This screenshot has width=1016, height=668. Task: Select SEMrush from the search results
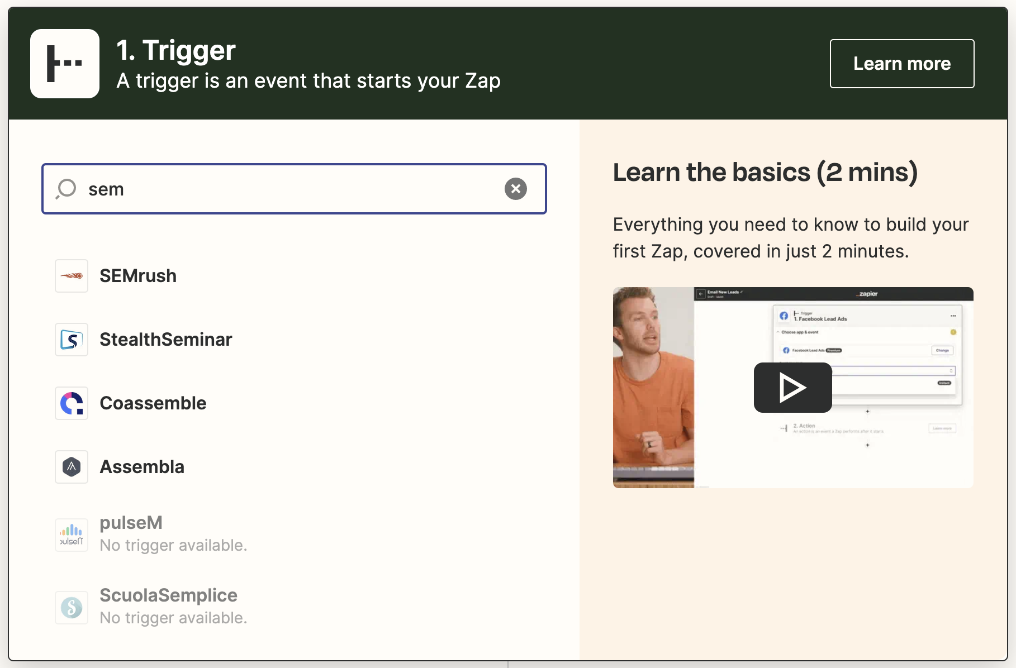pyautogui.click(x=137, y=275)
